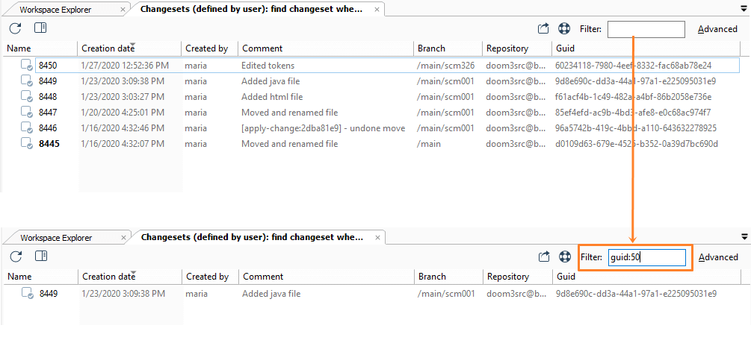Open tab overflow arrow above the guid:50 view

(x=745, y=236)
